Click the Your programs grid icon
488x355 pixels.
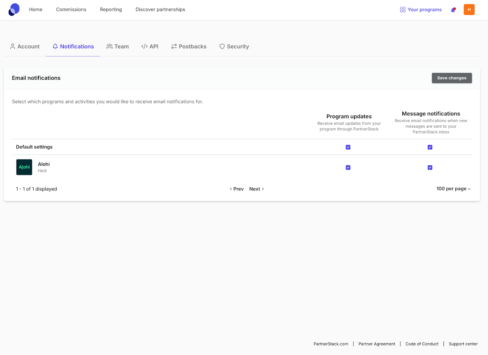pyautogui.click(x=403, y=10)
